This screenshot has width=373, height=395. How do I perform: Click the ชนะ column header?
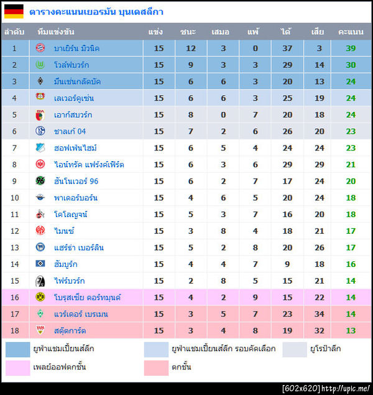pos(188,31)
